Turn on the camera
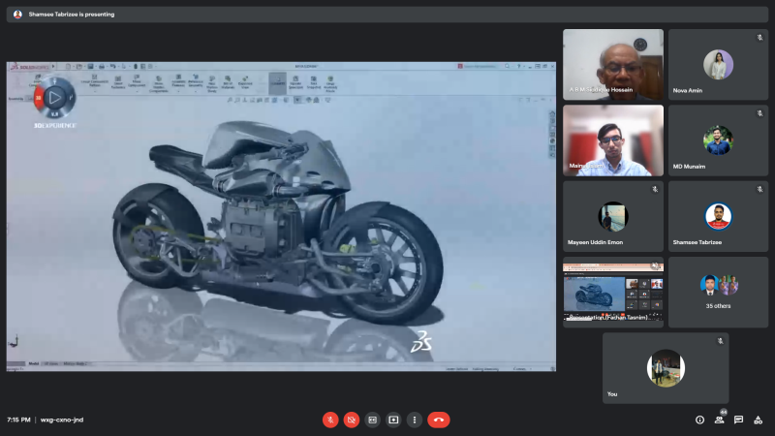Viewport: 775px width, 436px height. [x=352, y=420]
